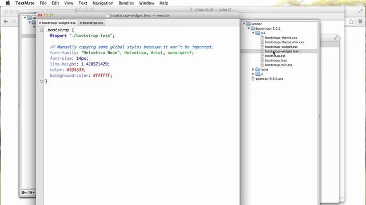366x205 pixels.
Task: Expand the fonts folder
Action: (x=253, y=69)
